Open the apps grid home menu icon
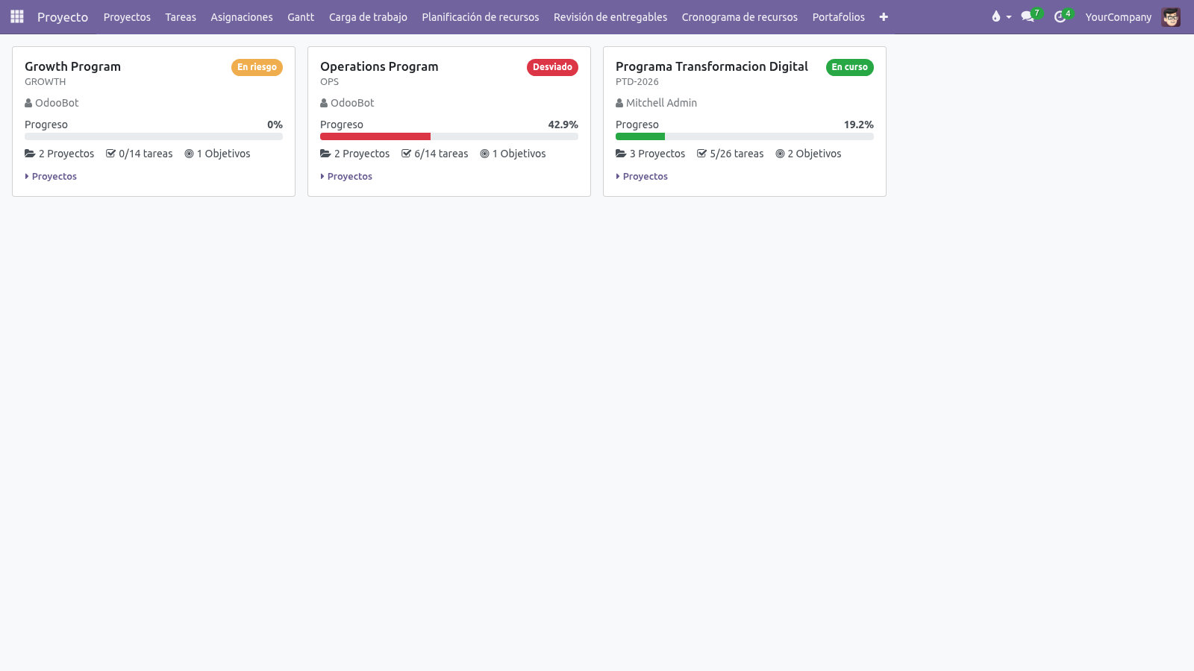Image resolution: width=1194 pixels, height=671 pixels. [x=17, y=16]
